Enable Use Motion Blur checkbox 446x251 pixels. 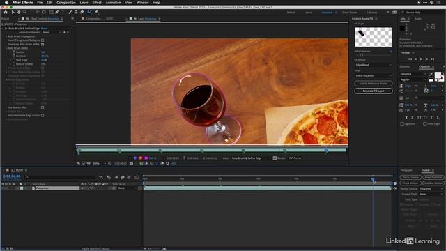pyautogui.click(x=43, y=107)
